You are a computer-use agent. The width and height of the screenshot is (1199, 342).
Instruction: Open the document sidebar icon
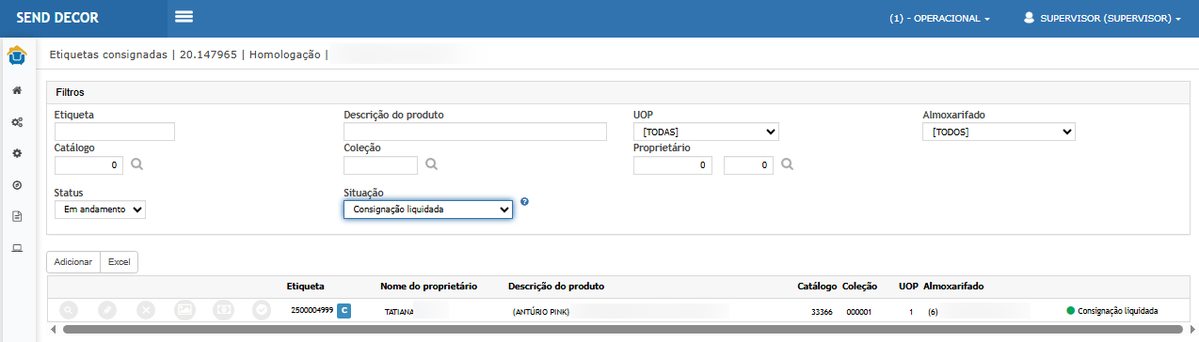tap(17, 216)
